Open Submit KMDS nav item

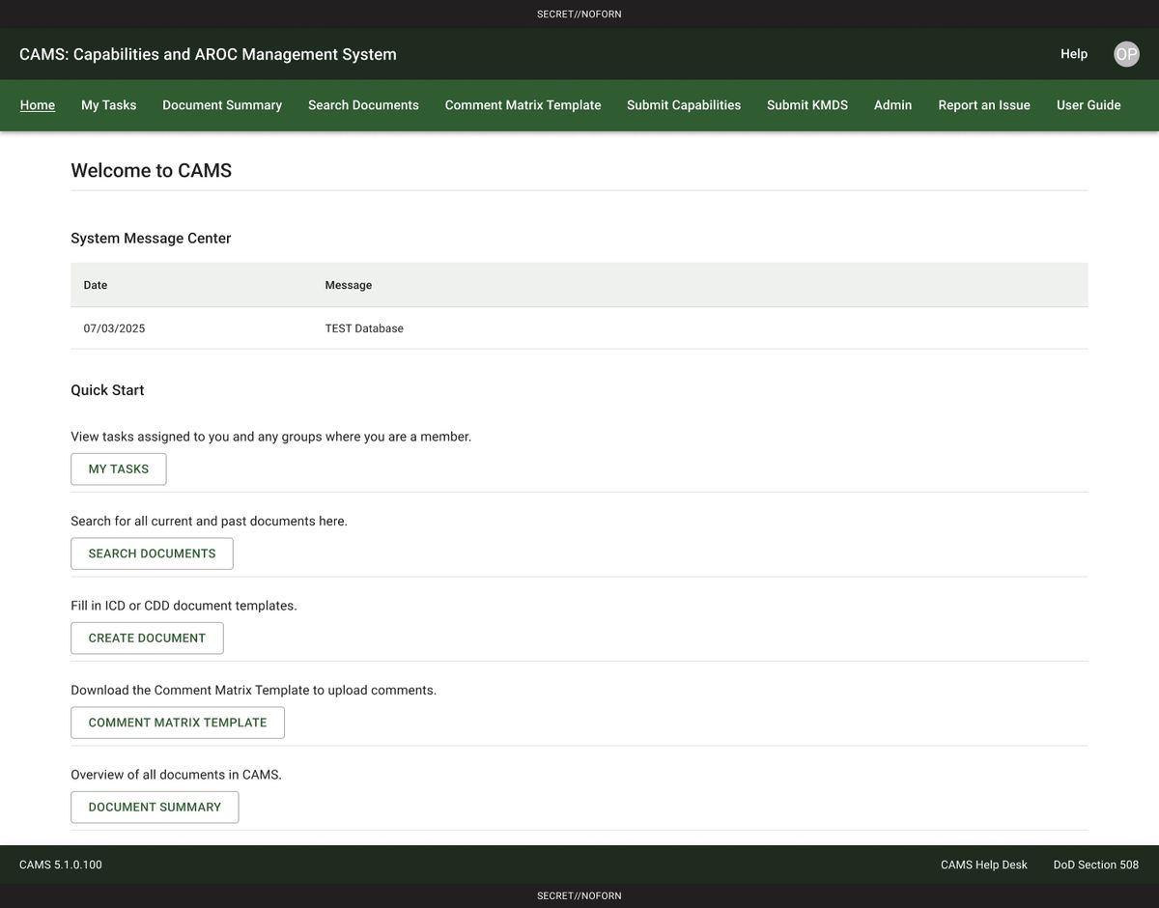point(807,105)
